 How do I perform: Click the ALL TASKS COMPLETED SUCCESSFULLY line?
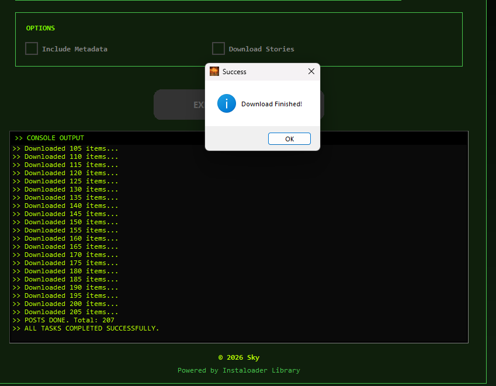coord(86,328)
